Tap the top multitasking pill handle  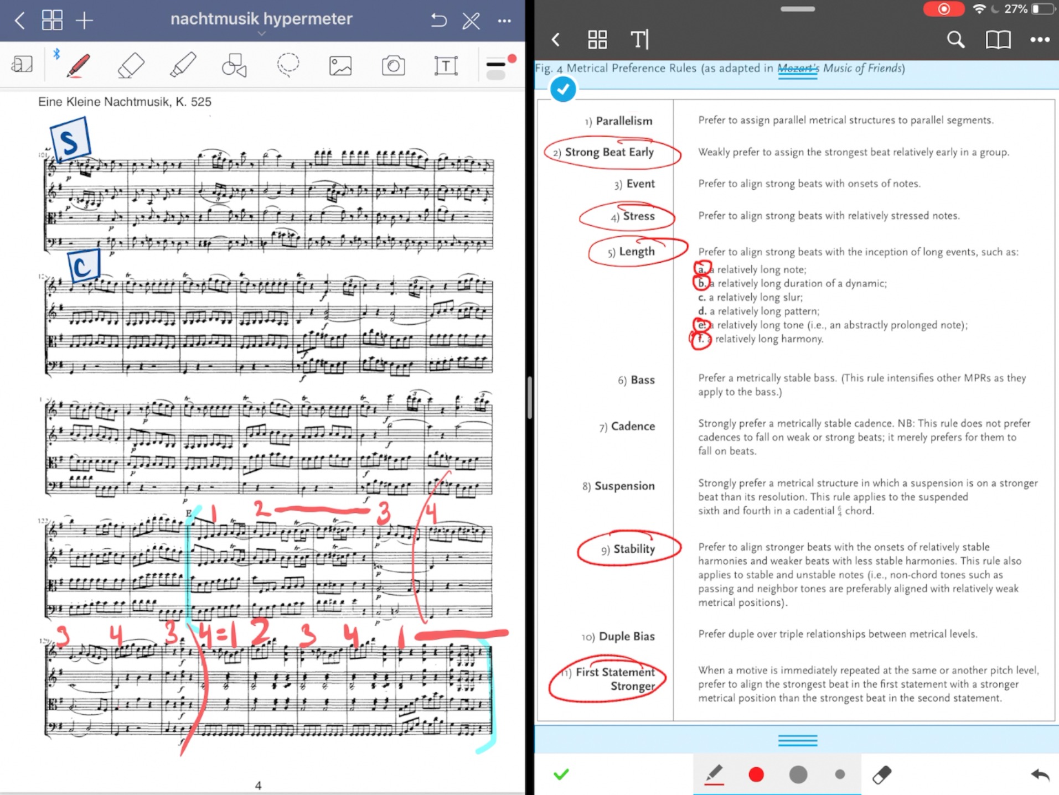pos(797,9)
